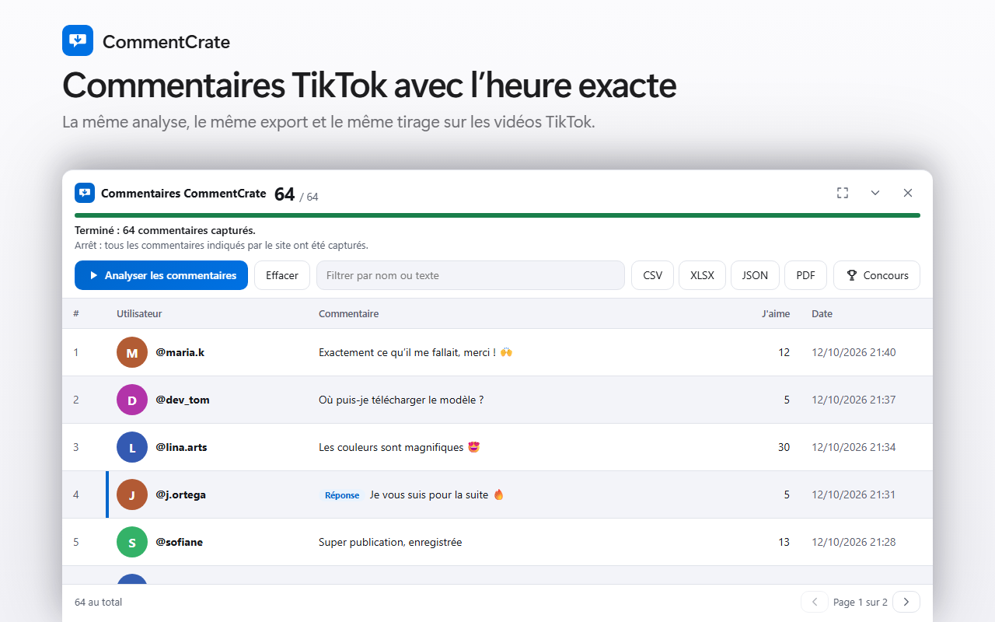Select username @maria.k
Image resolution: width=995 pixels, height=622 pixels.
point(180,352)
